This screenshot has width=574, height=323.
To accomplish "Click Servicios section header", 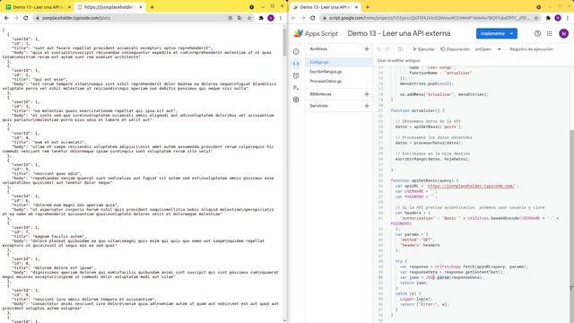I will 318,106.
